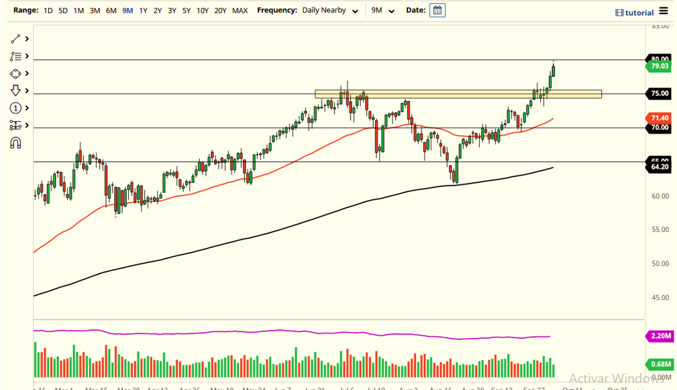Click the 0.68M volume label
The image size is (677, 390).
(660, 364)
